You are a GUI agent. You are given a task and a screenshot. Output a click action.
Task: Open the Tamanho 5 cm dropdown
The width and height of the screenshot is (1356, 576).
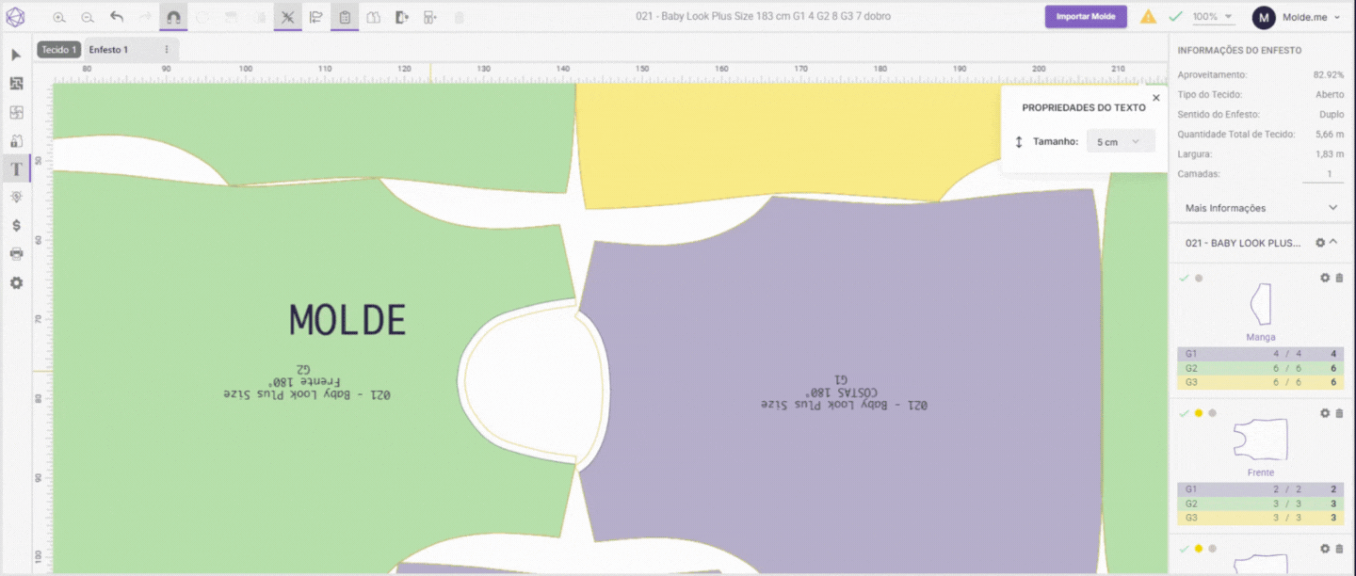(x=1120, y=141)
